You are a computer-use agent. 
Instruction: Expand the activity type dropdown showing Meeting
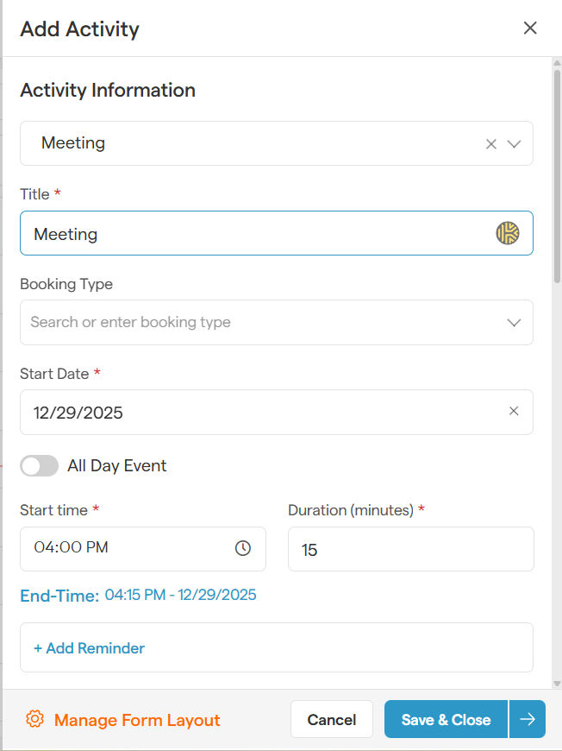[x=515, y=144]
